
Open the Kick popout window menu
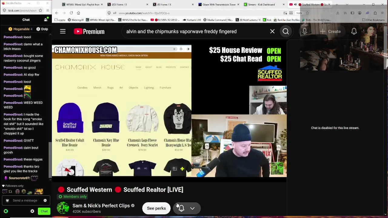48,10
